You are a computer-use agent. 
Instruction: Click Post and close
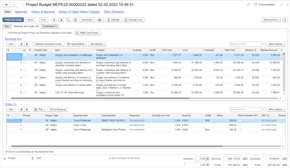[13, 20]
